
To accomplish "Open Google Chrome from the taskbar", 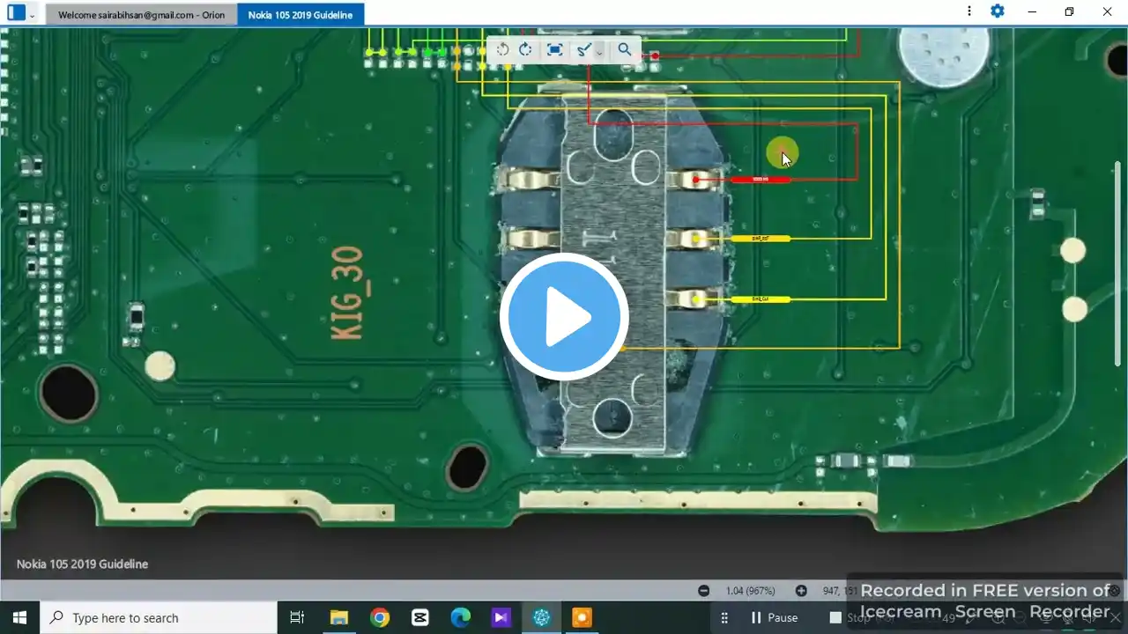I will point(380,617).
